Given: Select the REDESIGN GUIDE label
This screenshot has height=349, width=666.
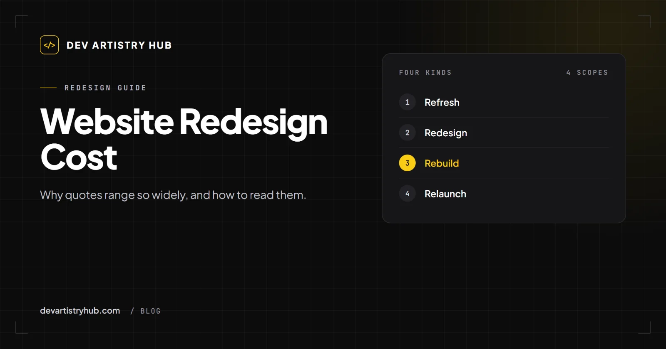Looking at the screenshot, I should tap(105, 88).
